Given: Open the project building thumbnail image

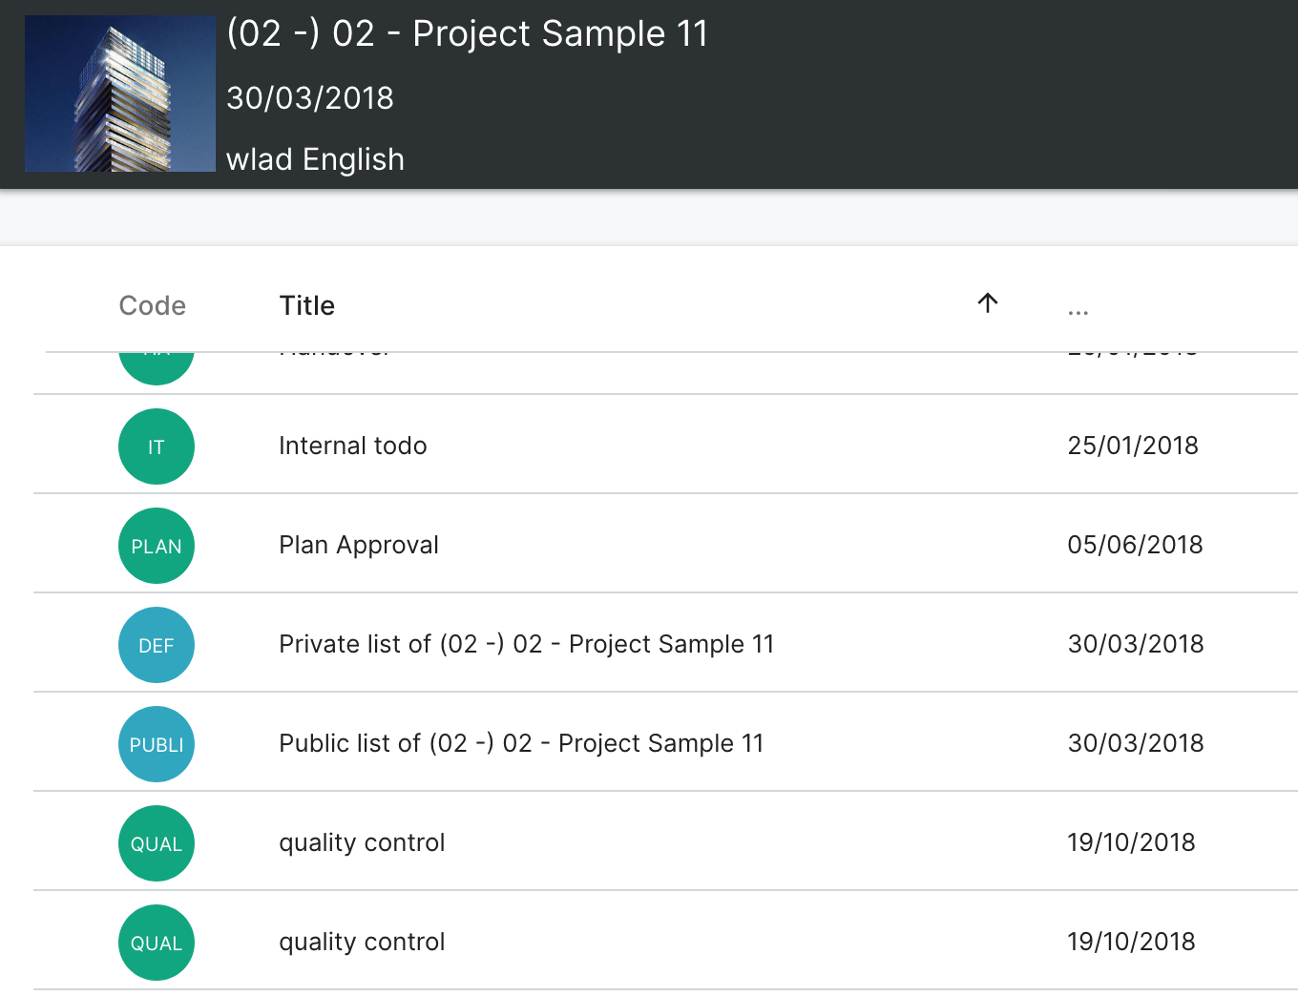Looking at the screenshot, I should tap(120, 93).
